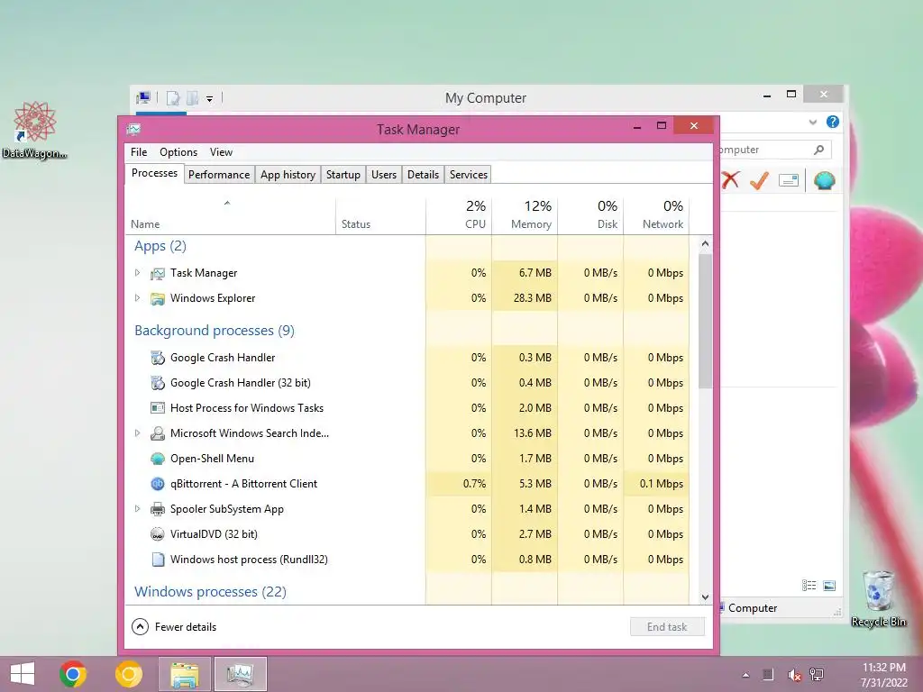Click the End task button
The height and width of the screenshot is (692, 923).
(667, 627)
